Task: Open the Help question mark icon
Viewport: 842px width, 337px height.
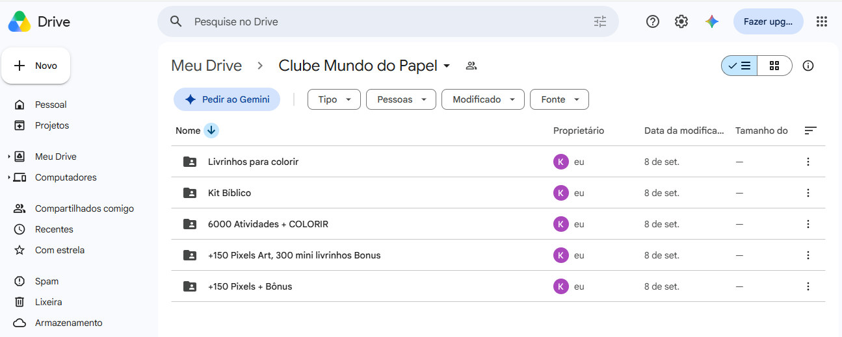Action: (653, 21)
